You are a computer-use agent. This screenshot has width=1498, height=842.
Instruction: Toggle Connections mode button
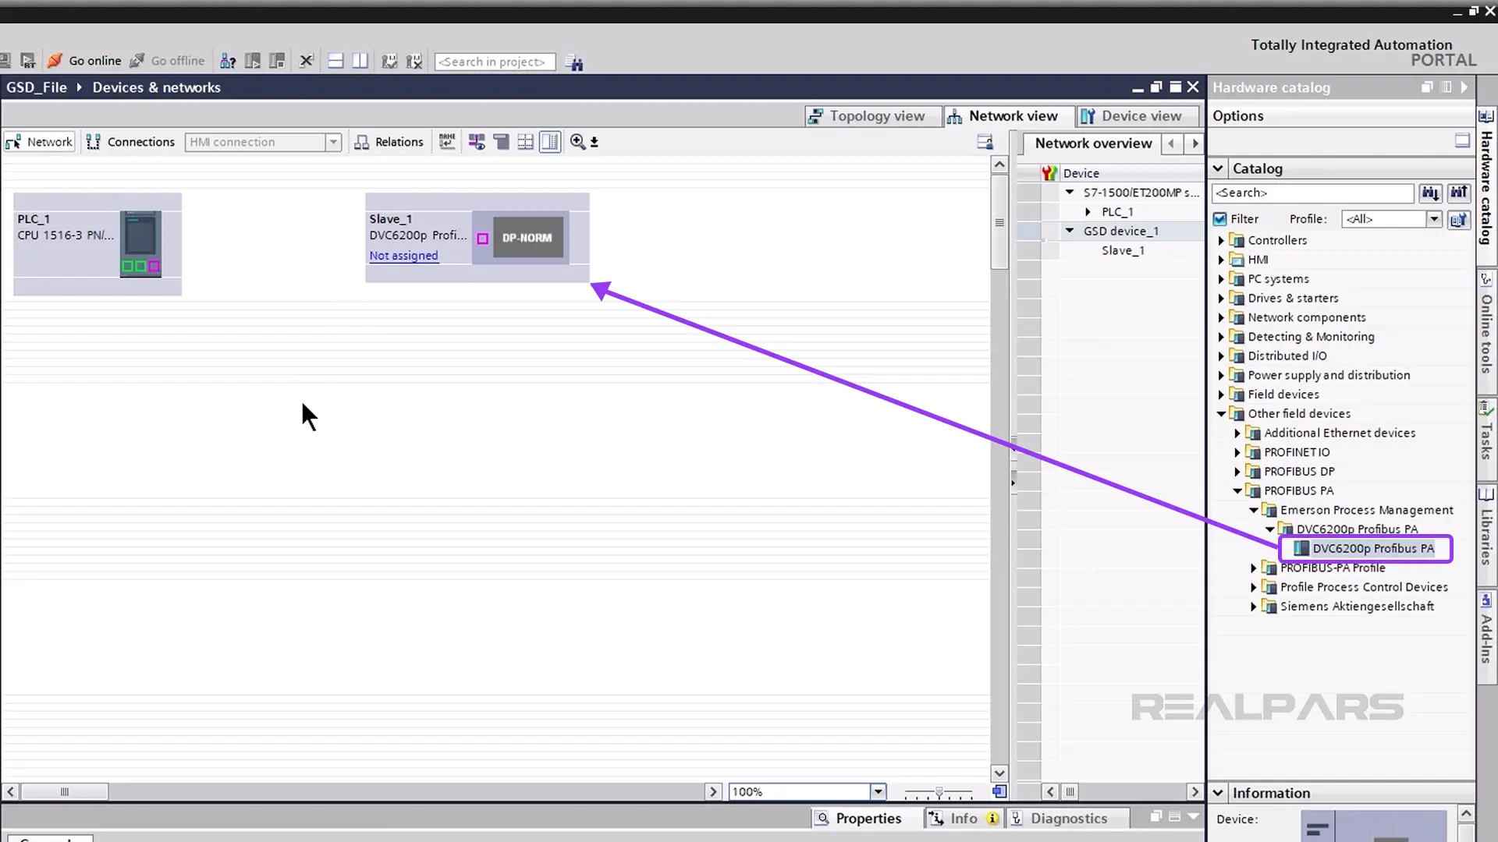tap(130, 142)
